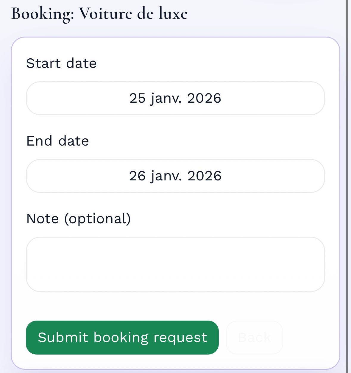Image resolution: width=351 pixels, height=373 pixels.
Task: Click the "Note (optional)" label text
Action: click(x=79, y=219)
